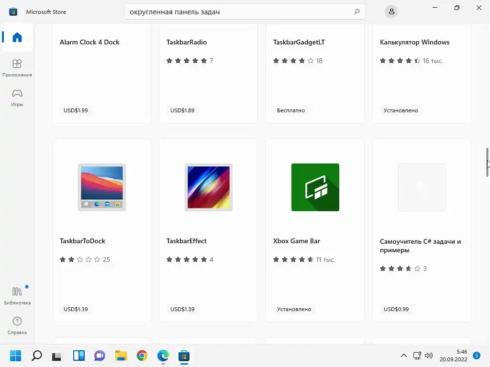The width and height of the screenshot is (490, 367).
Task: Open the notification badge showing 5
Action: [477, 356]
